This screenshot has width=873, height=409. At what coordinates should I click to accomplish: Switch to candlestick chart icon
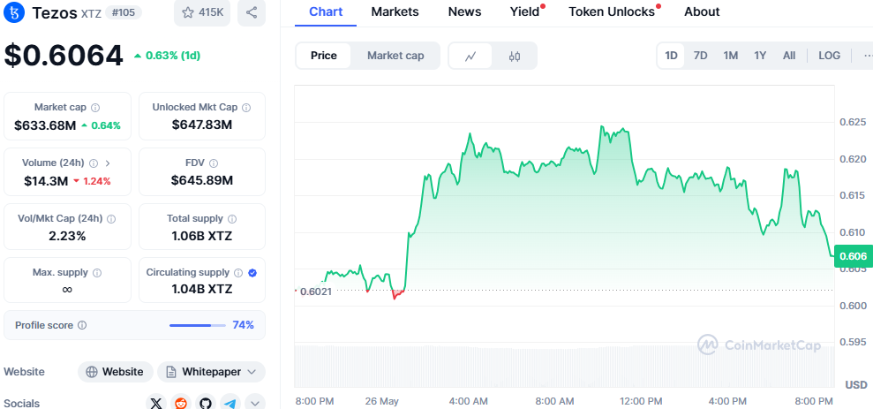(x=515, y=56)
